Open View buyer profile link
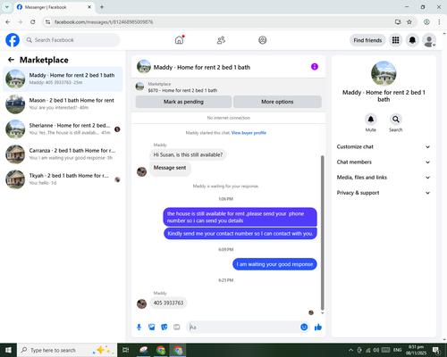The height and width of the screenshot is (357, 447). [249, 133]
